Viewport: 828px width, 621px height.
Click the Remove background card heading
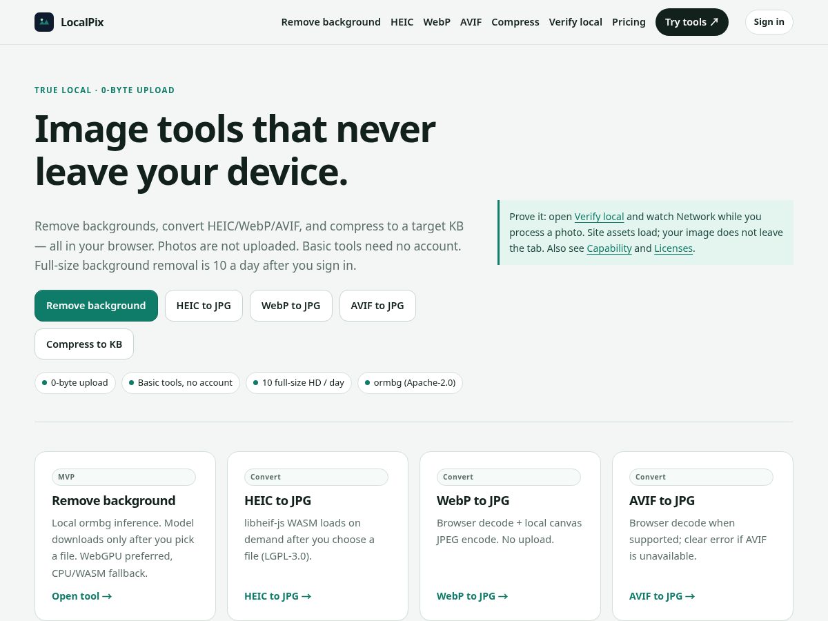pos(114,501)
